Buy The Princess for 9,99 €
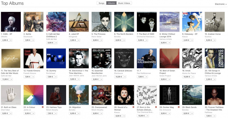The height and width of the screenshot is (119, 228). (96, 40)
